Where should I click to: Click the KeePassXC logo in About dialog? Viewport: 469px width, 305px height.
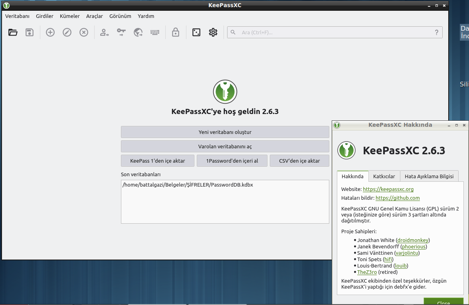click(x=346, y=150)
